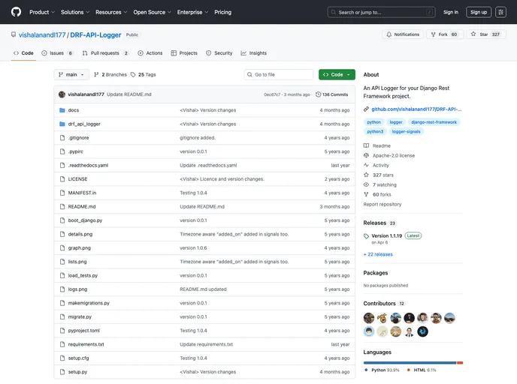The width and height of the screenshot is (517, 384).
Task: Open the pyproject.toml file
Action: (x=83, y=330)
